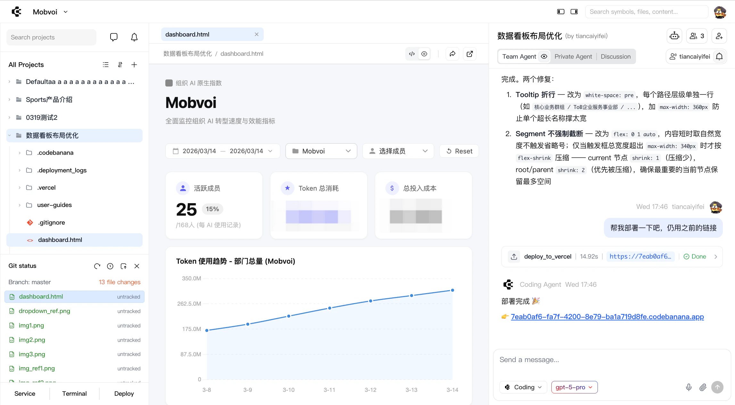Screen dimensions: 735x405
Task: Create a new project with plus icon
Action: 134,65
